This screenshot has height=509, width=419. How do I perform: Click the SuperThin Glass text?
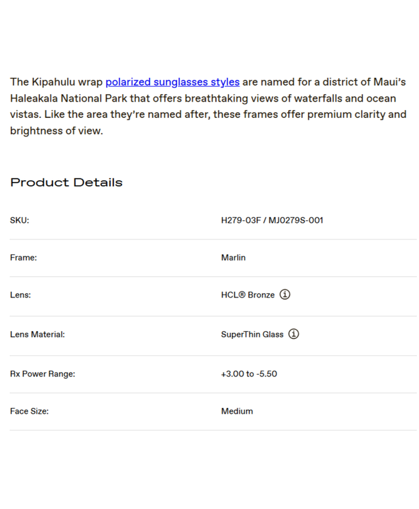[252, 334]
